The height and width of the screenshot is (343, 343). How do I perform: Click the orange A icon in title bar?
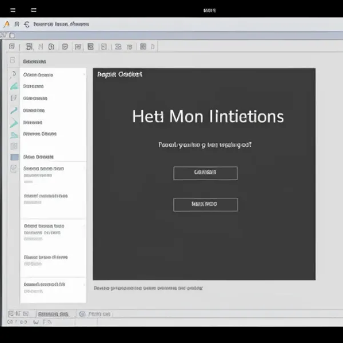(7, 25)
